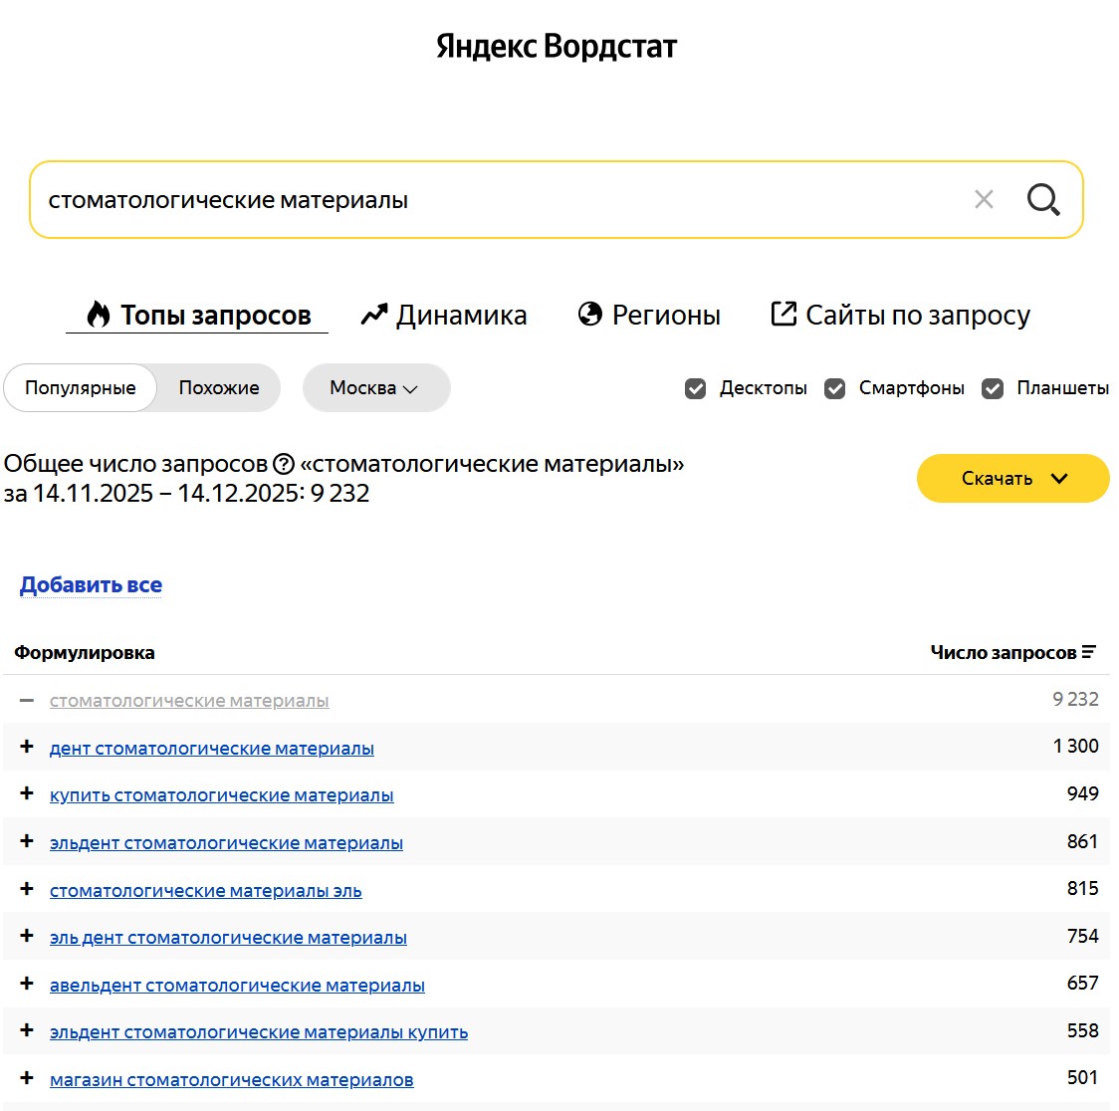Image resolution: width=1119 pixels, height=1111 pixels.
Task: Disable the Десктопы checkbox
Action: pos(694,388)
